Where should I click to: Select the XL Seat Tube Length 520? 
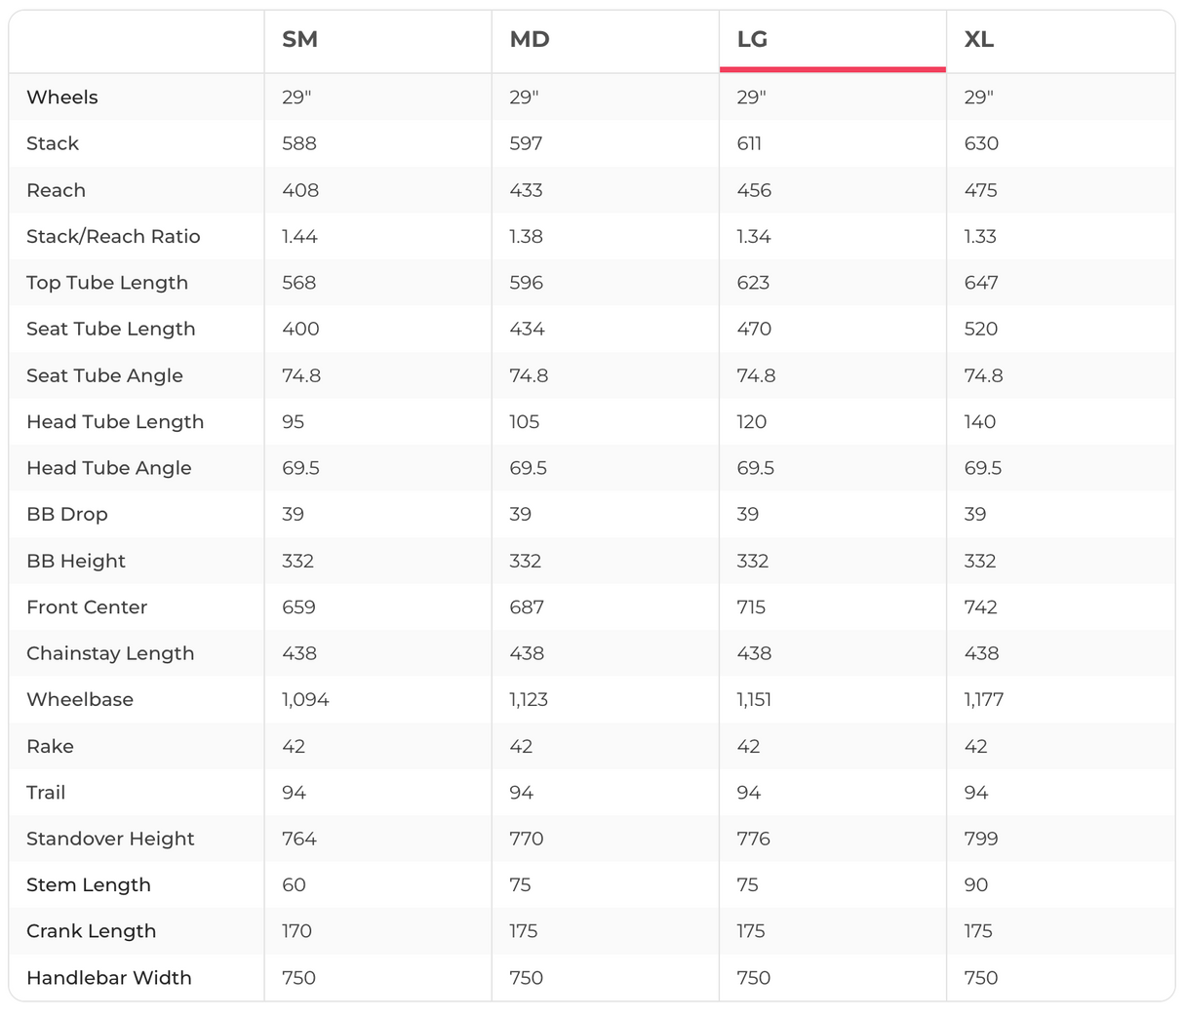coord(981,330)
